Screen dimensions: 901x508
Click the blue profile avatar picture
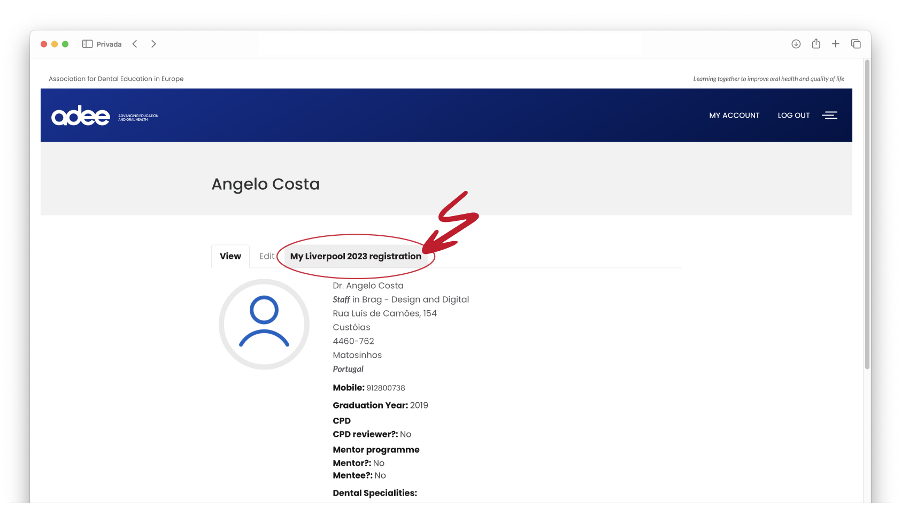pos(264,324)
